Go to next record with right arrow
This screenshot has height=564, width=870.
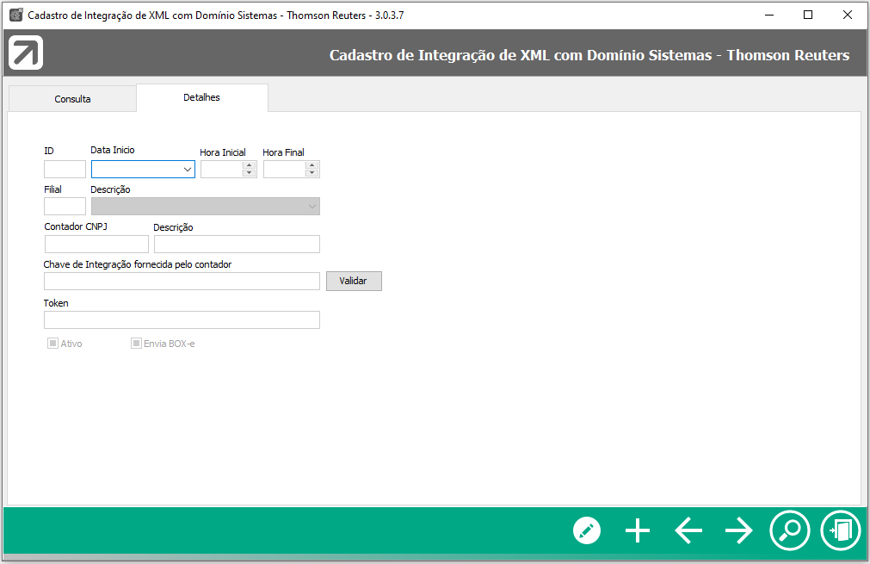(x=738, y=530)
